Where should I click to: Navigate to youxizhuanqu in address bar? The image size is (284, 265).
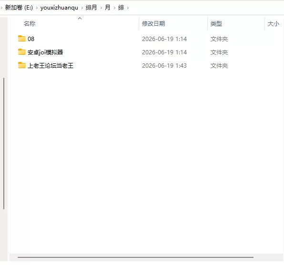coord(59,8)
